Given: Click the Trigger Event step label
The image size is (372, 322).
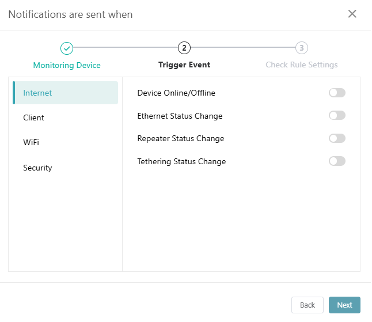Looking at the screenshot, I should (184, 65).
